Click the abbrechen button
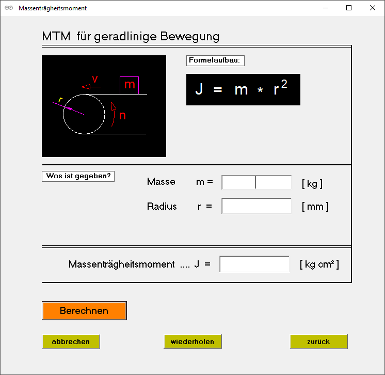This screenshot has width=385, height=375. [x=71, y=341]
